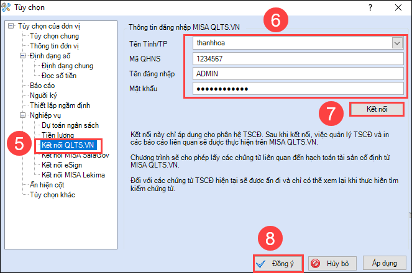Select Định dạng chung tree item
412x273 pixels.
[68, 66]
